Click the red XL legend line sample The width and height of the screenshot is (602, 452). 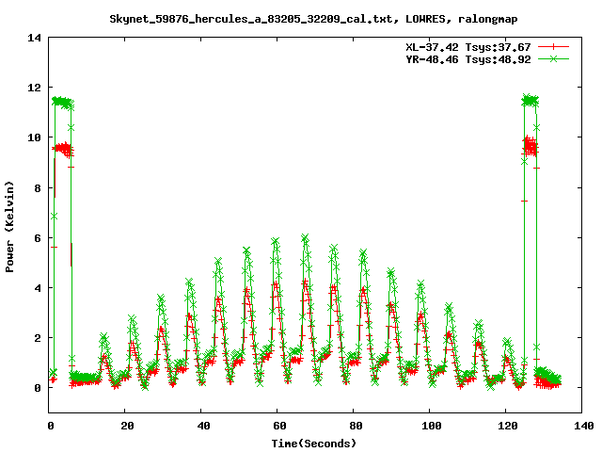pyautogui.click(x=553, y=47)
